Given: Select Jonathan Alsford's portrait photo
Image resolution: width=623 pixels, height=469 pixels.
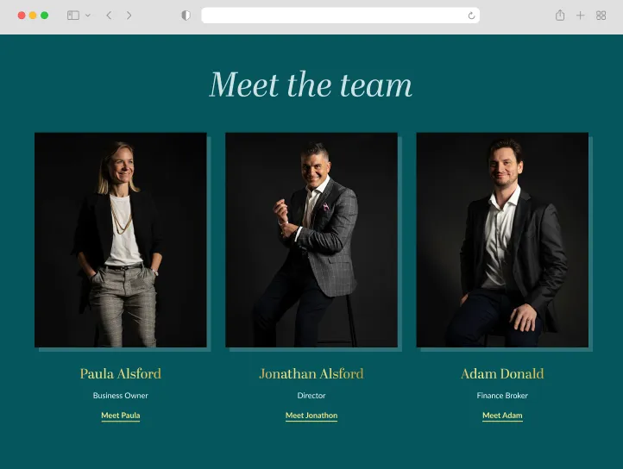Looking at the screenshot, I should tap(311, 240).
